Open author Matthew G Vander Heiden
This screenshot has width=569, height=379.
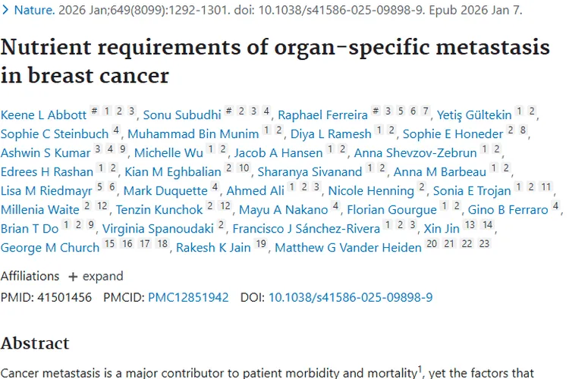pos(347,248)
